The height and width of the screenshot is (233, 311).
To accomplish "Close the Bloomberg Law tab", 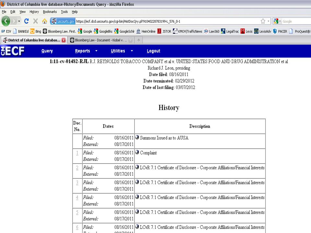I will click(x=130, y=40).
